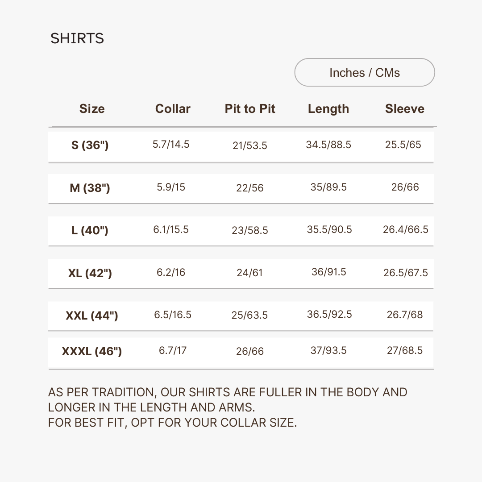482x482 pixels.
Task: Select the Pit to Pit column header
Action: point(250,109)
